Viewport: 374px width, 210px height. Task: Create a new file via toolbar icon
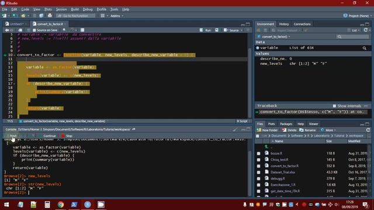point(4,16)
